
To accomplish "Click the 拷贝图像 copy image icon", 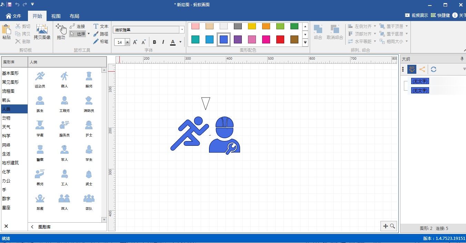I will 42,31.
